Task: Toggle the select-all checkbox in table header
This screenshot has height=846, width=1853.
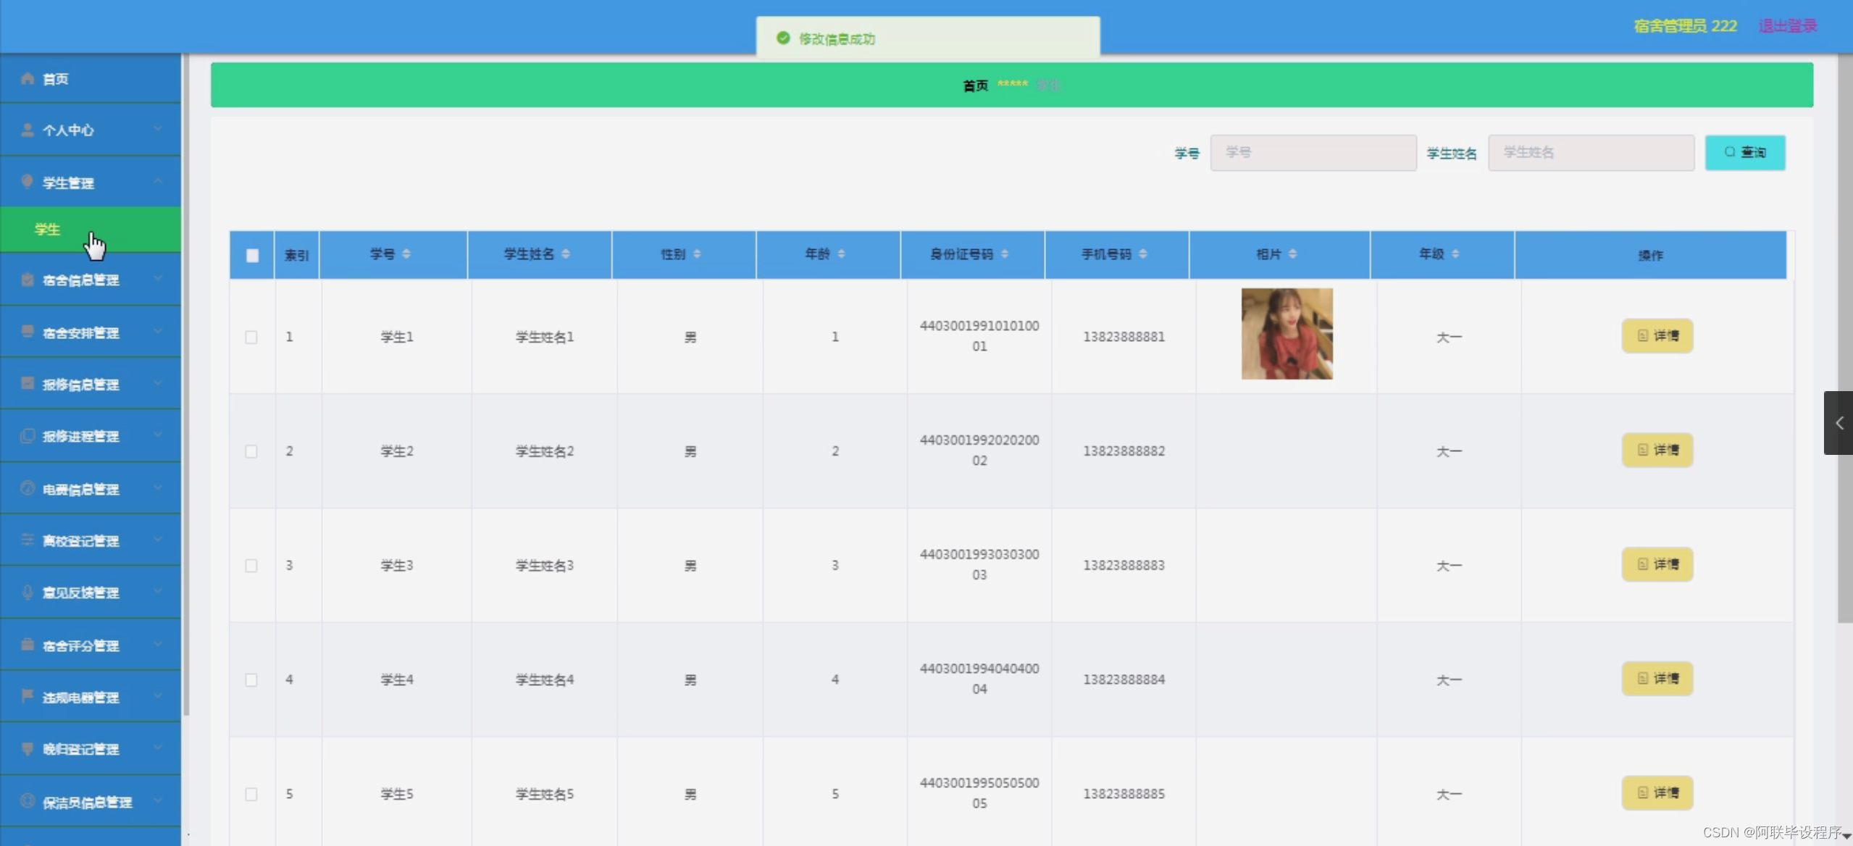Action: (251, 255)
